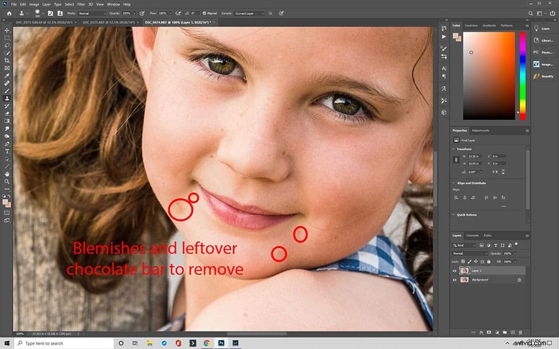Image resolution: width=559 pixels, height=349 pixels.
Task: Create a new layer
Action: click(x=512, y=332)
